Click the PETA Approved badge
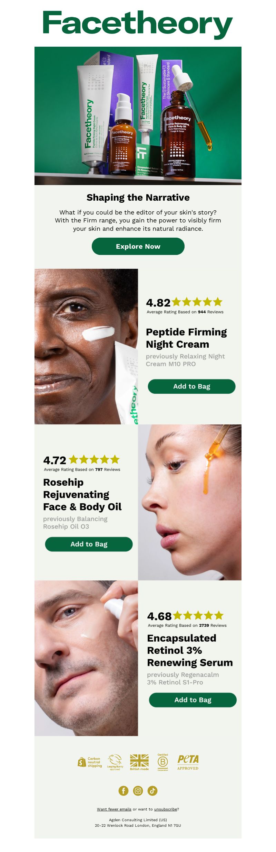The height and width of the screenshot is (852, 276). [x=188, y=762]
